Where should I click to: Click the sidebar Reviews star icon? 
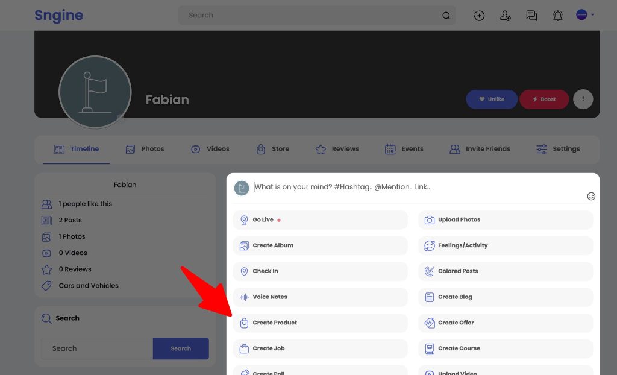pos(46,270)
